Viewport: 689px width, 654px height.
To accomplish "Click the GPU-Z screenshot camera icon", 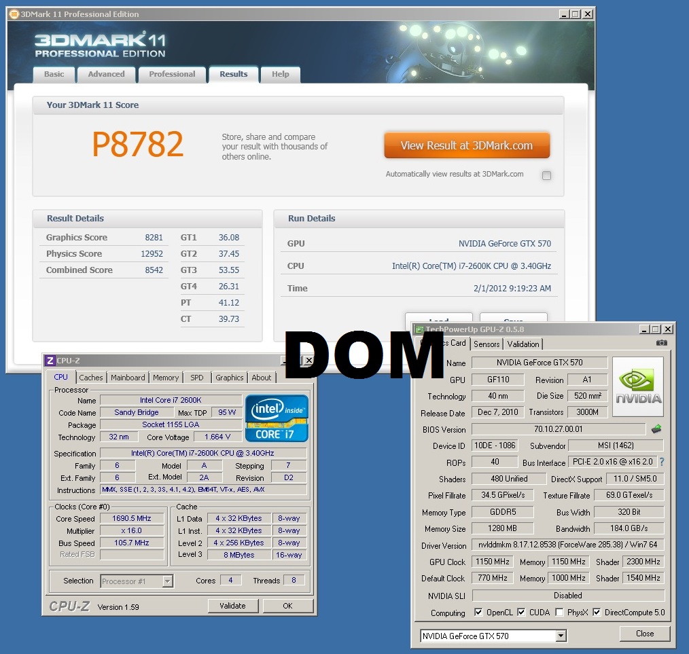I will coord(661,343).
